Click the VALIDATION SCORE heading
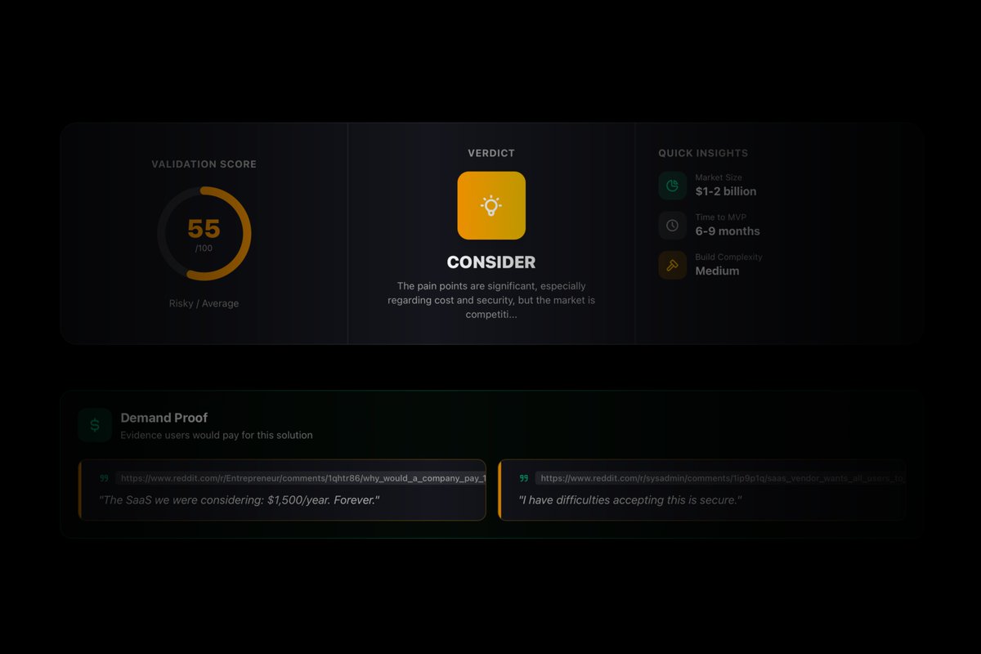Image resolution: width=981 pixels, height=654 pixels. (204, 164)
